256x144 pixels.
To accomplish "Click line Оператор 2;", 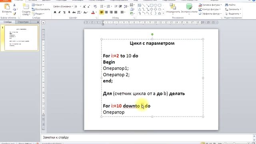I will (116, 75).
